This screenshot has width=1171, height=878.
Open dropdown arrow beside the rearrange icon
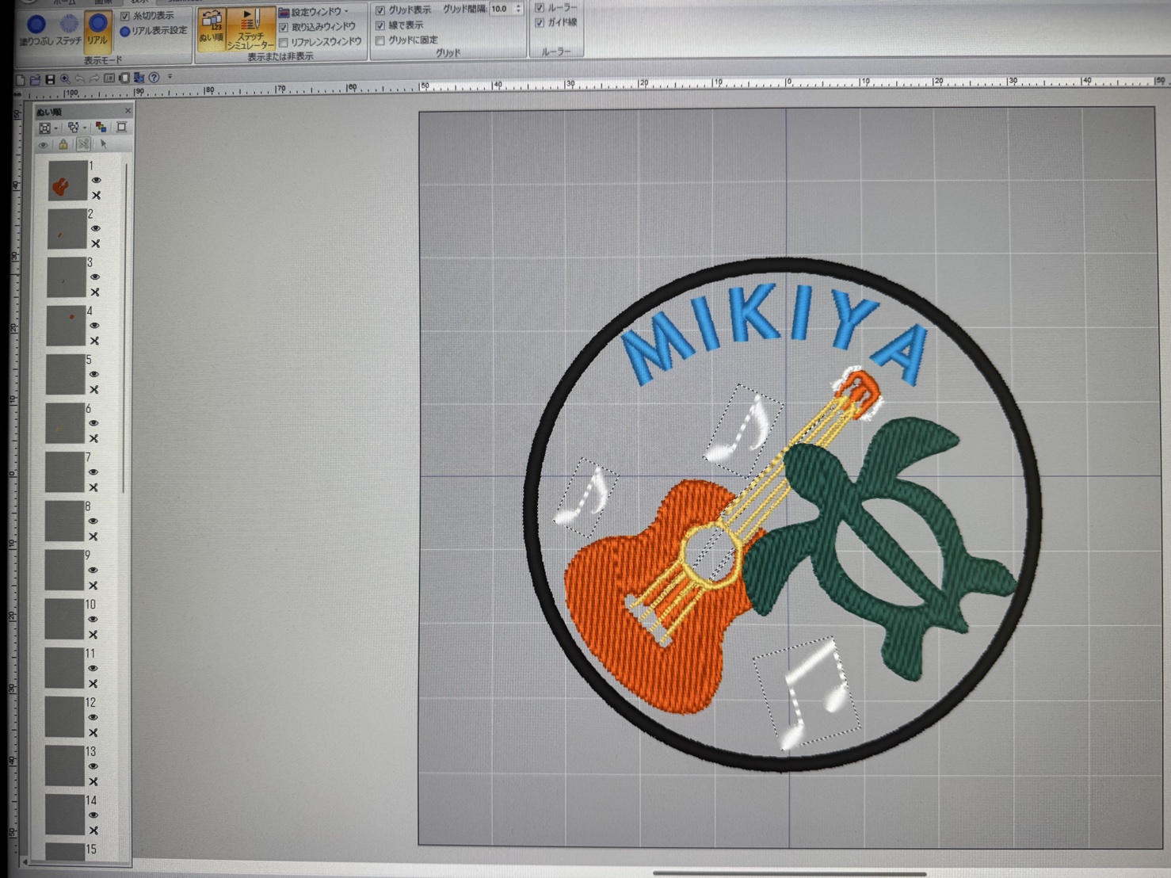click(x=84, y=127)
